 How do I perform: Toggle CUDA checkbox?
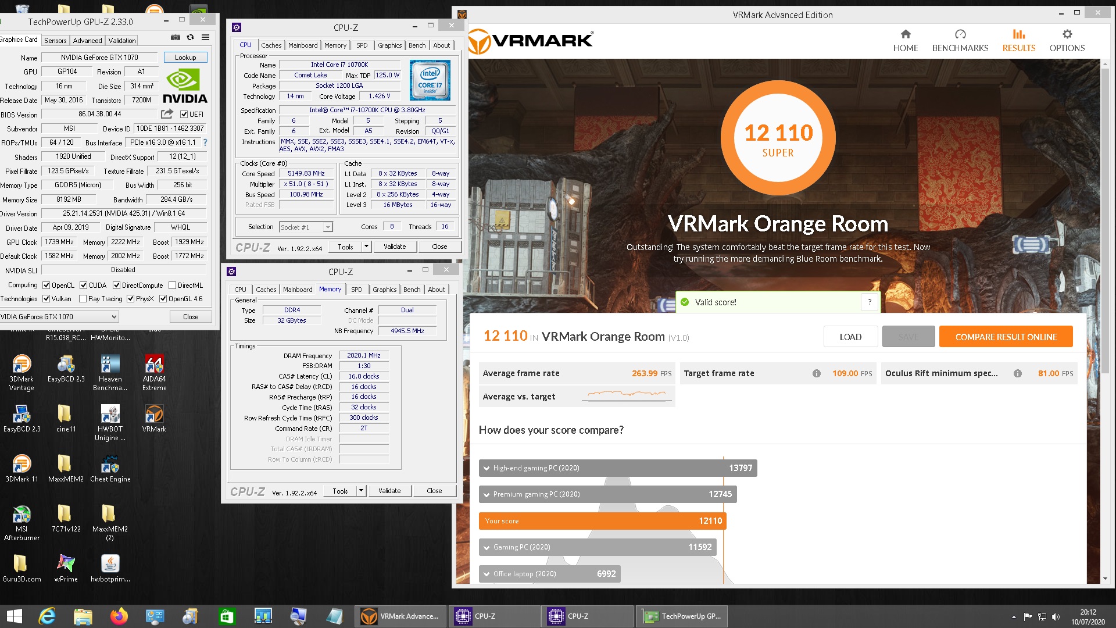[84, 286]
